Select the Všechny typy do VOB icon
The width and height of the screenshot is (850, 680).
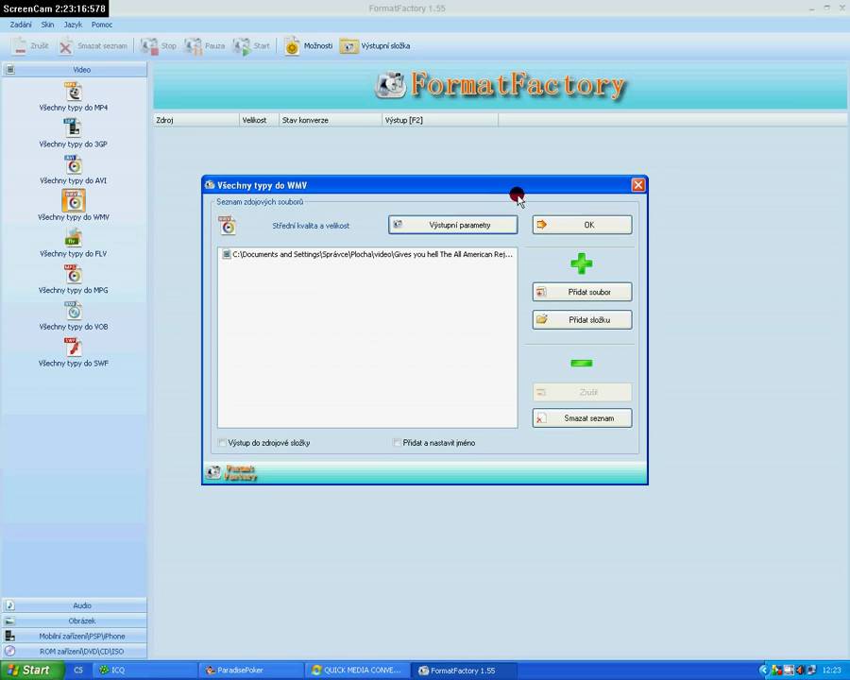[x=73, y=310]
